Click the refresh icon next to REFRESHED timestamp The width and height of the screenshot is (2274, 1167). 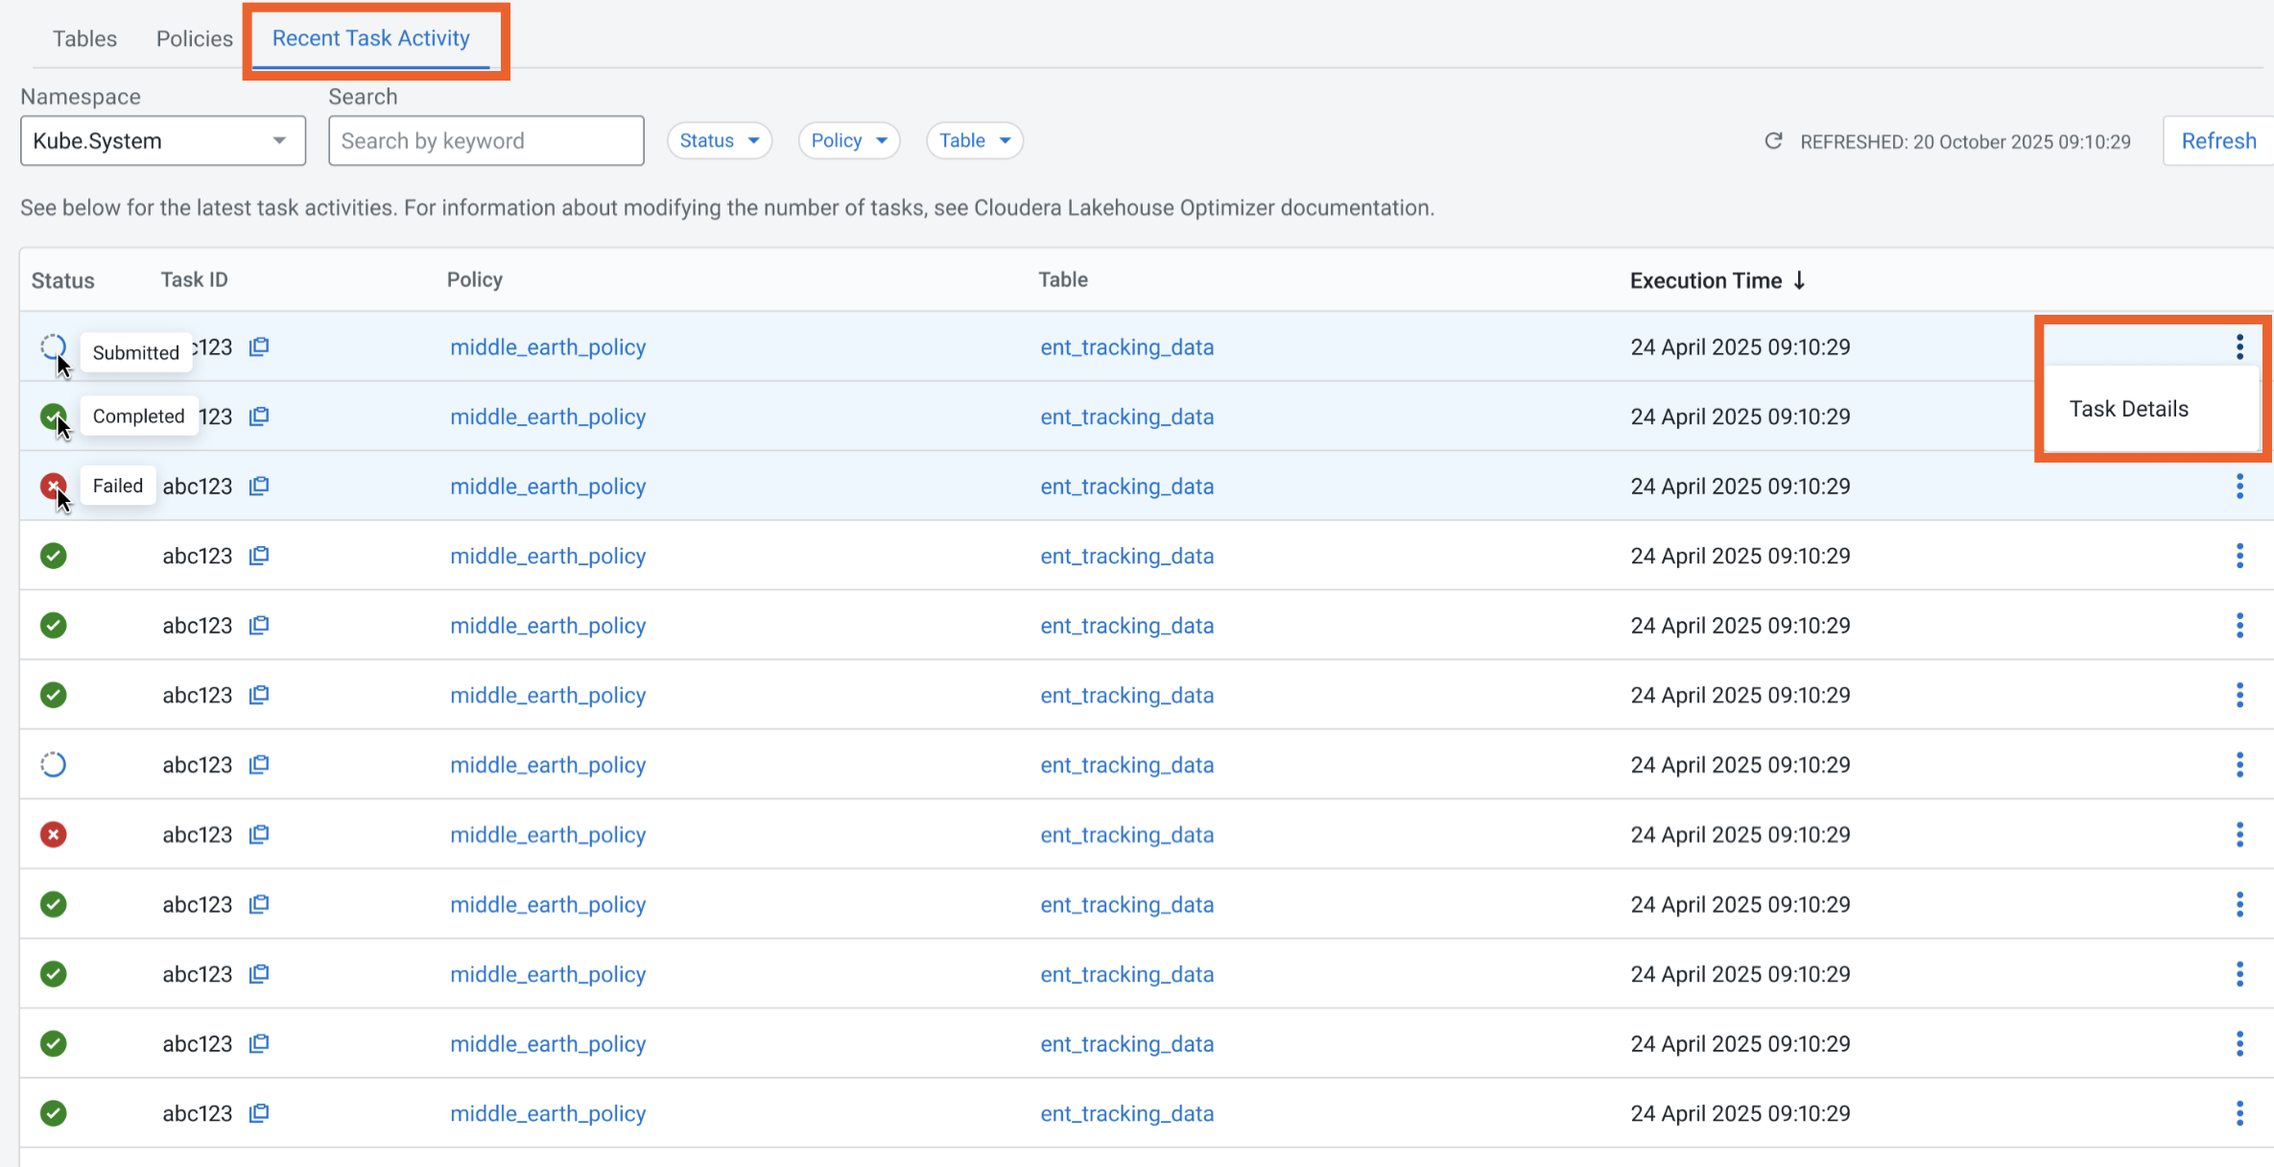pyautogui.click(x=1773, y=140)
